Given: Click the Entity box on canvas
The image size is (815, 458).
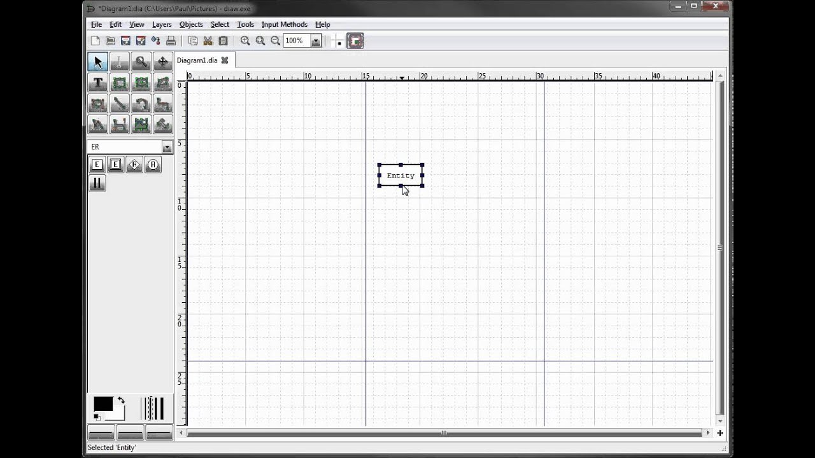Looking at the screenshot, I should [x=400, y=176].
